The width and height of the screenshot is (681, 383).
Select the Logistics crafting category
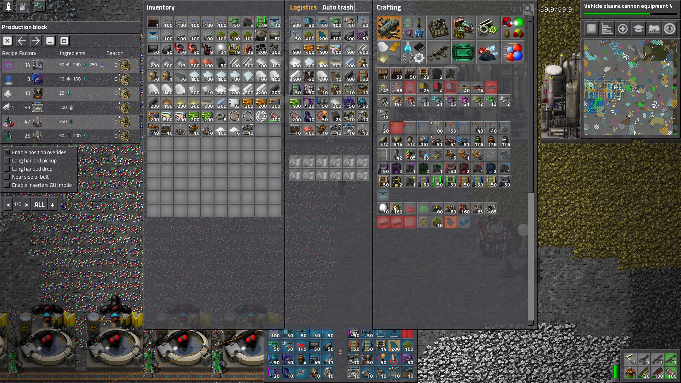pos(389,28)
